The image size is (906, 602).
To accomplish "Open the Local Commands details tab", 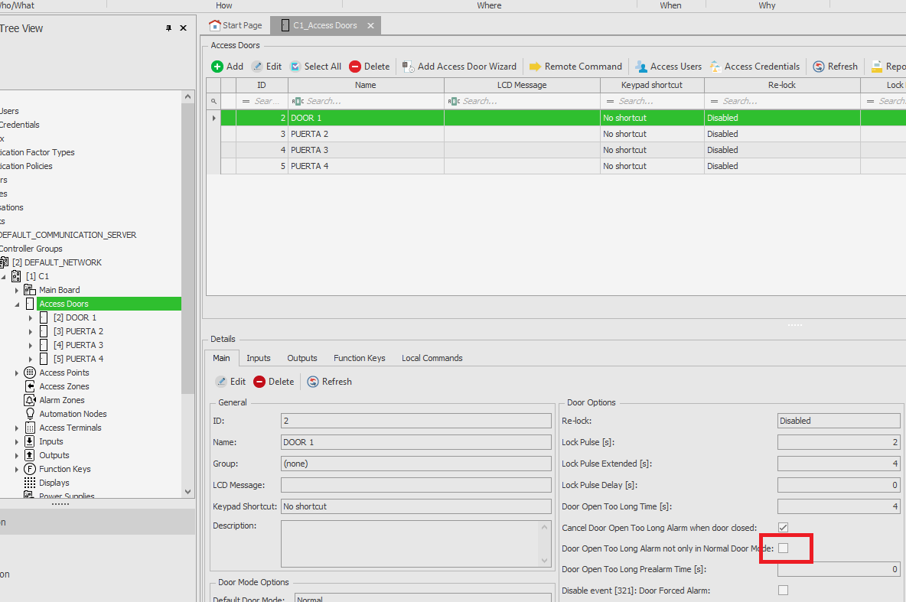I will tap(432, 358).
